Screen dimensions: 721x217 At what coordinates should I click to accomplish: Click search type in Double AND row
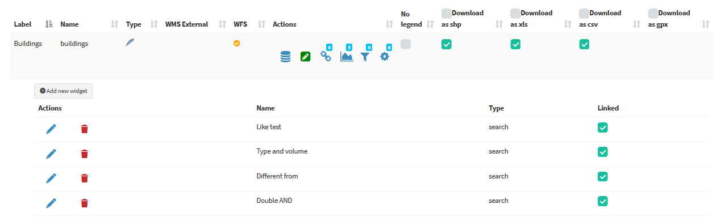click(x=498, y=201)
